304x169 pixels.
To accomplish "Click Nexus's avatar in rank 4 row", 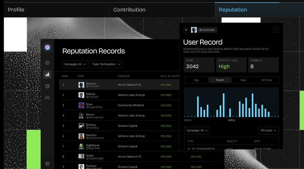I will tap(81, 116).
